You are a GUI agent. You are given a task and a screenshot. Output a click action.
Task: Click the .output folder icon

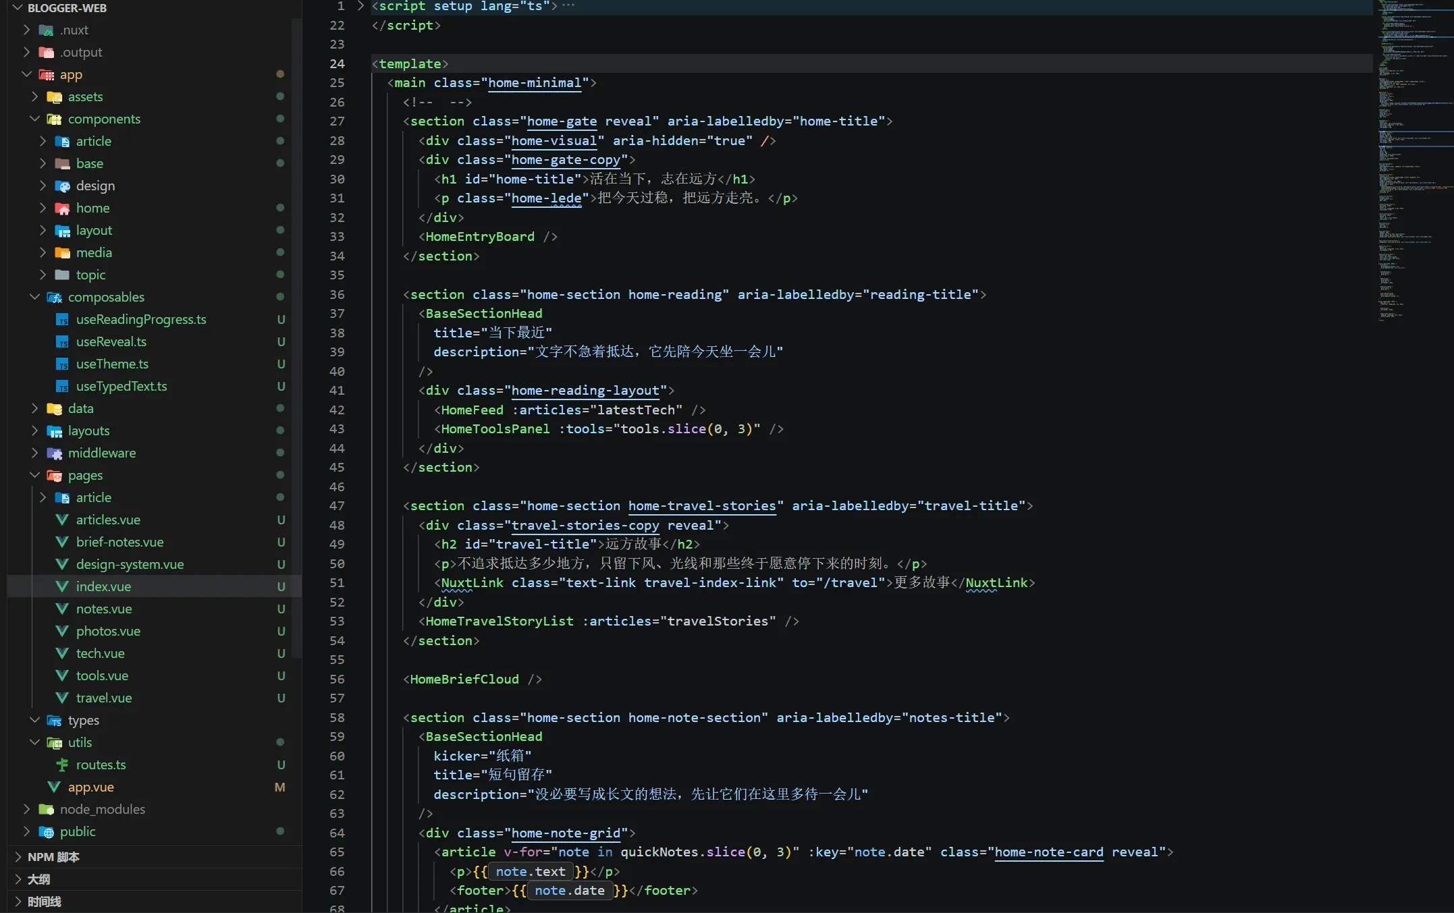point(47,53)
